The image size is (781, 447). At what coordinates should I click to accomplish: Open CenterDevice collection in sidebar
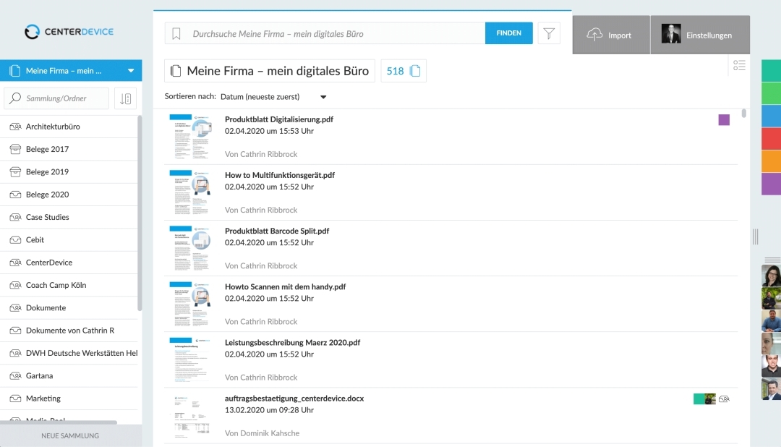coord(69,263)
